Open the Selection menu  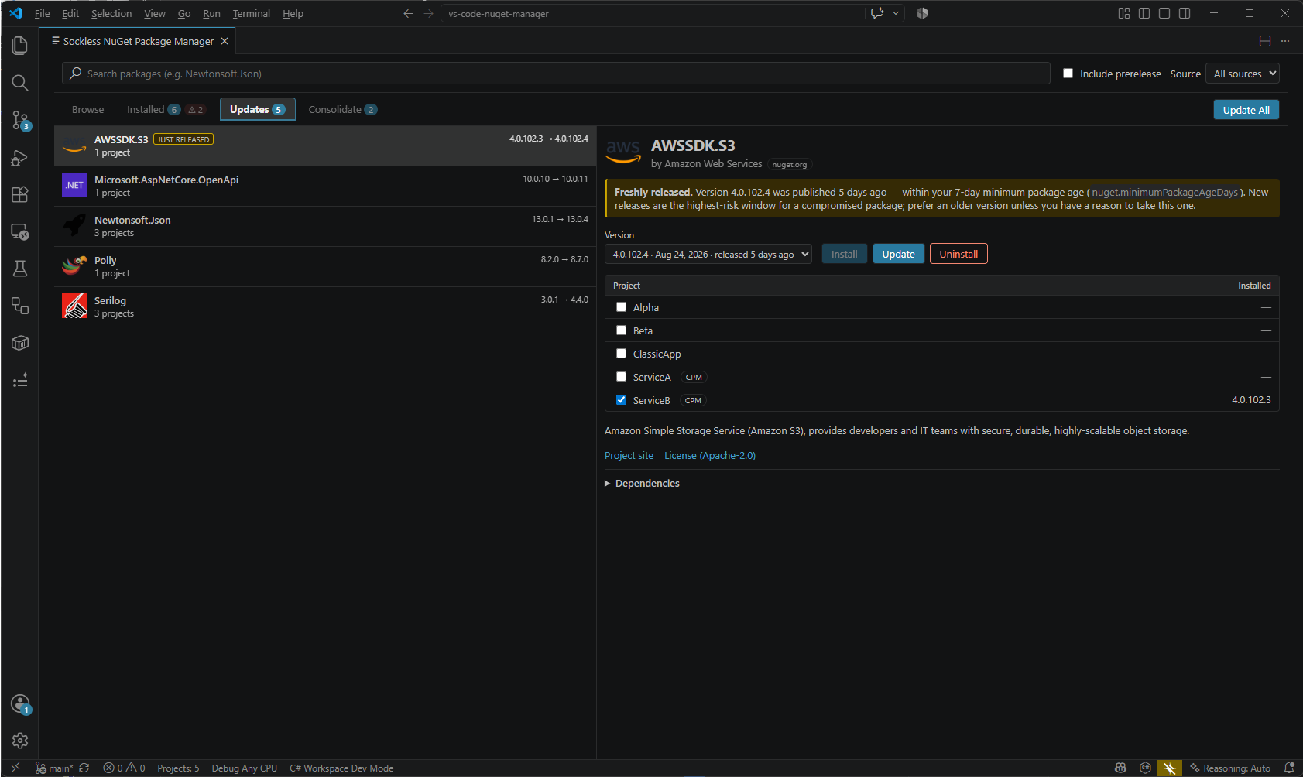pos(111,13)
